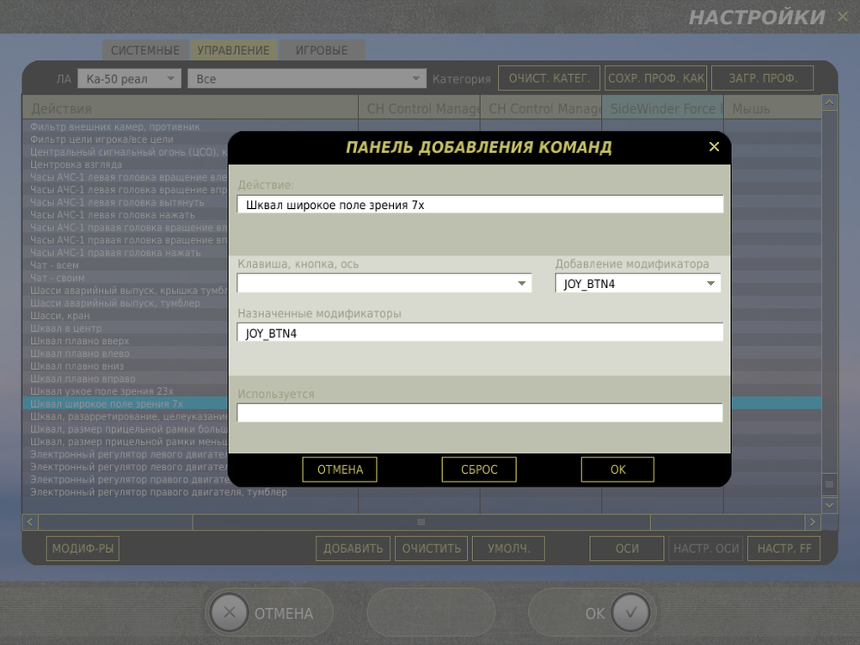Click the СОХР. ПРОФ. КАК button
Viewport: 860px width, 645px height.
pos(655,77)
